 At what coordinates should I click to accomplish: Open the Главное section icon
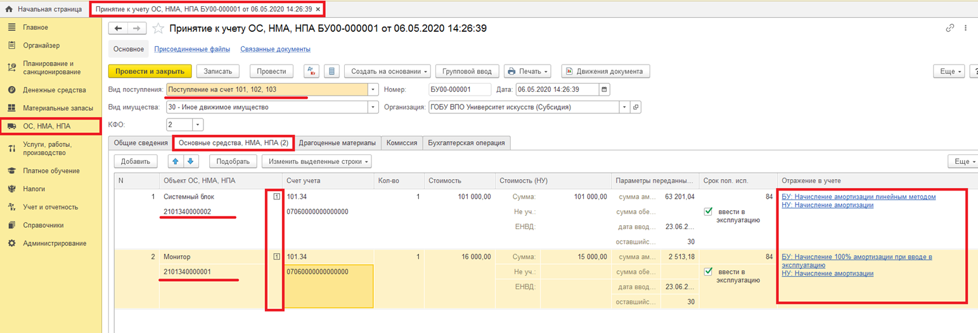click(x=11, y=27)
